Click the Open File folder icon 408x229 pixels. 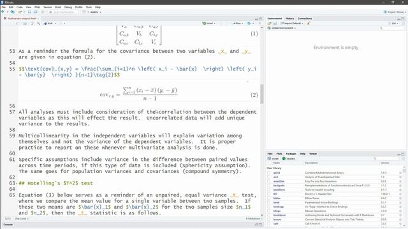pyautogui.click(x=20, y=12)
